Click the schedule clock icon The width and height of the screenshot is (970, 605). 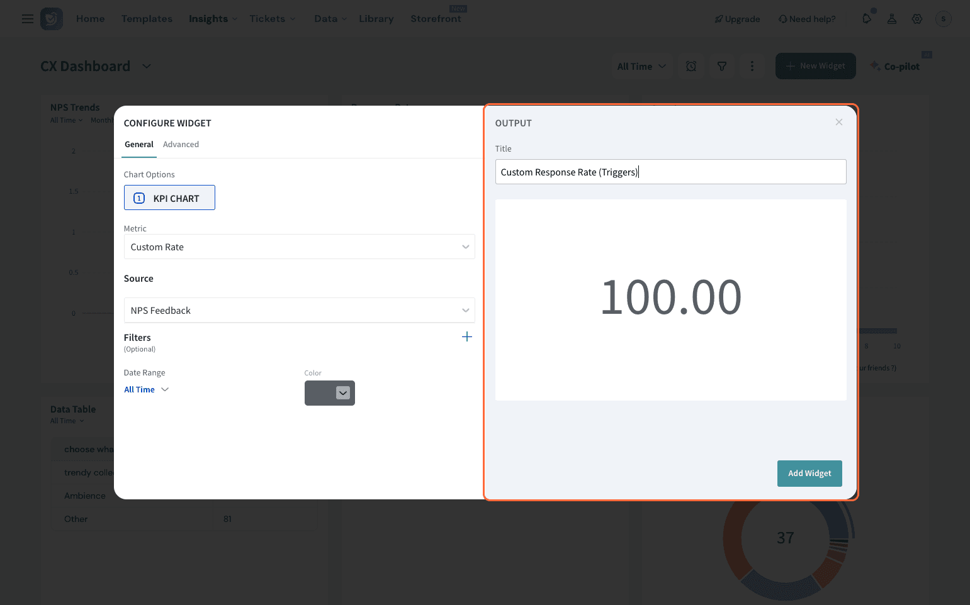(x=691, y=66)
